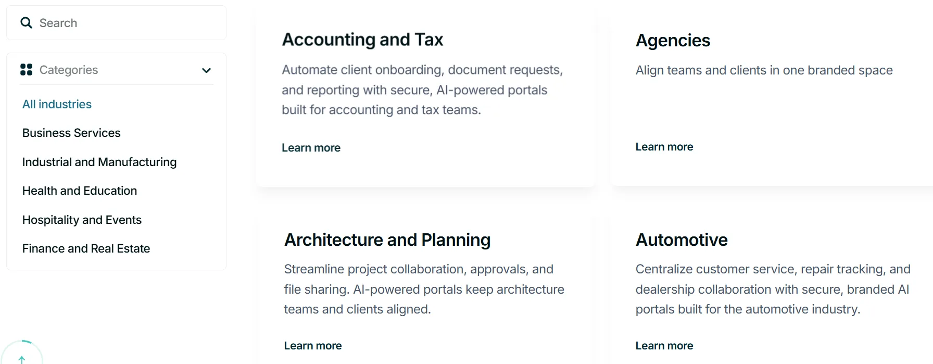Select Health and Education filter

pos(80,191)
